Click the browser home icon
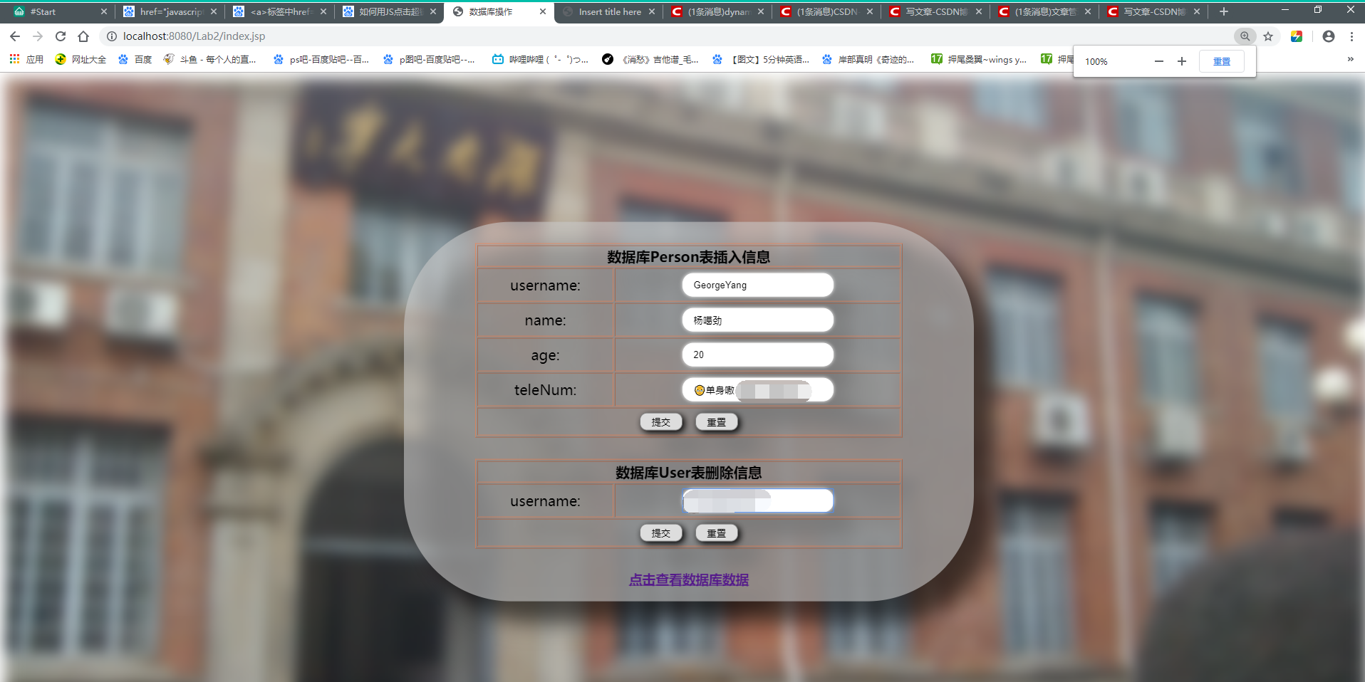The height and width of the screenshot is (682, 1365). pos(83,36)
